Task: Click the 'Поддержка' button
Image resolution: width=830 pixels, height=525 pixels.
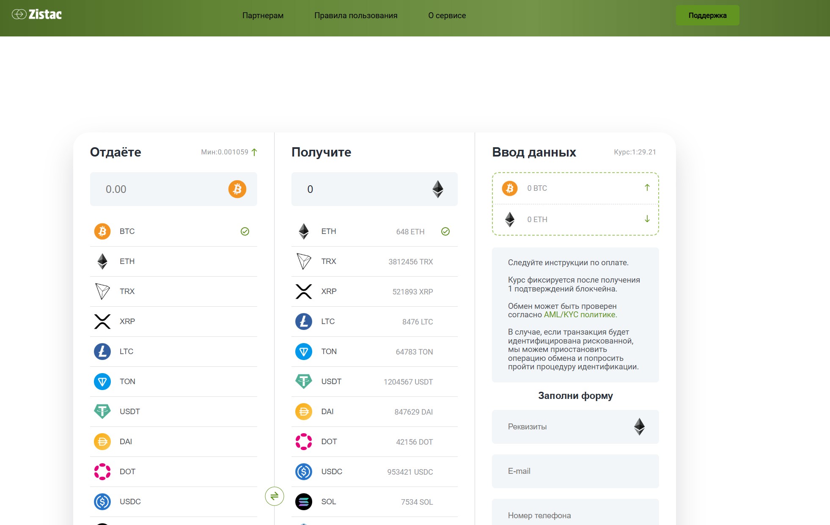Action: coord(707,15)
